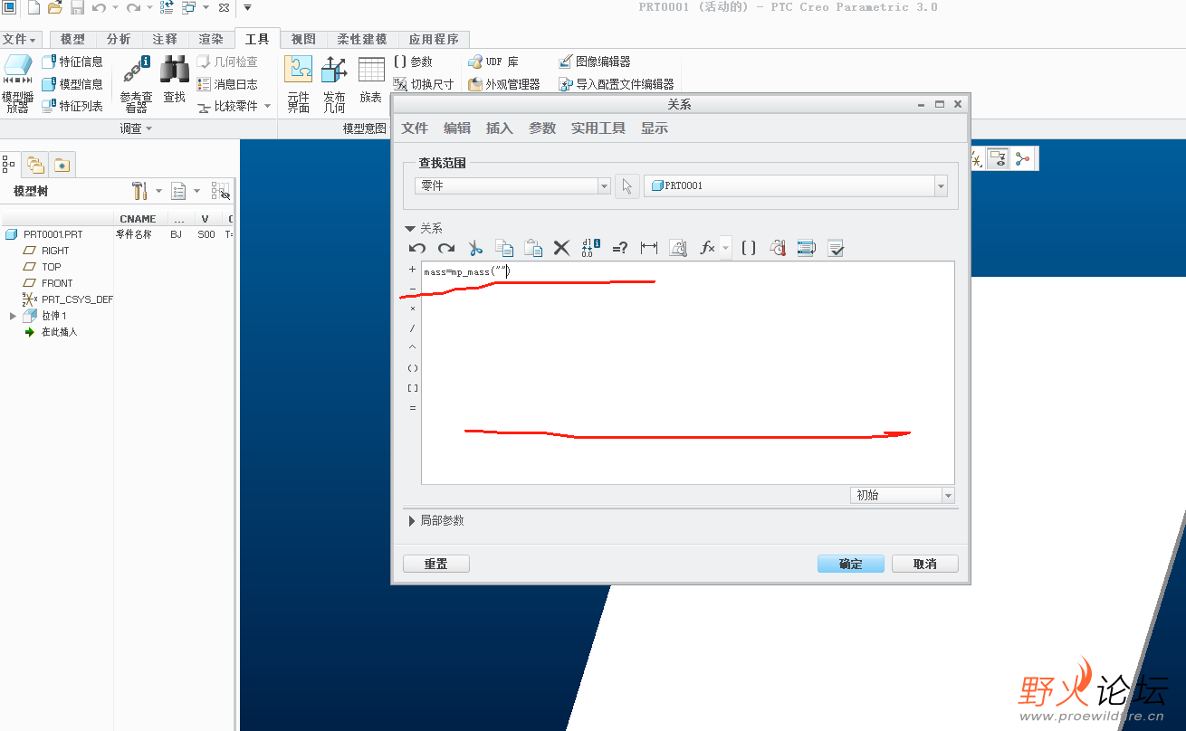This screenshot has height=731, width=1186.
Task: Switch to the 分析 ribbon tab
Action: click(119, 39)
